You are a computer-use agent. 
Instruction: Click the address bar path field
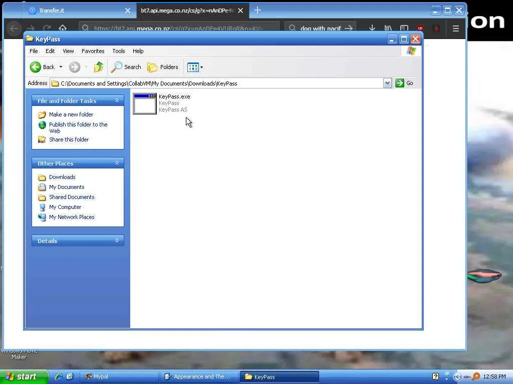pyautogui.click(x=216, y=83)
